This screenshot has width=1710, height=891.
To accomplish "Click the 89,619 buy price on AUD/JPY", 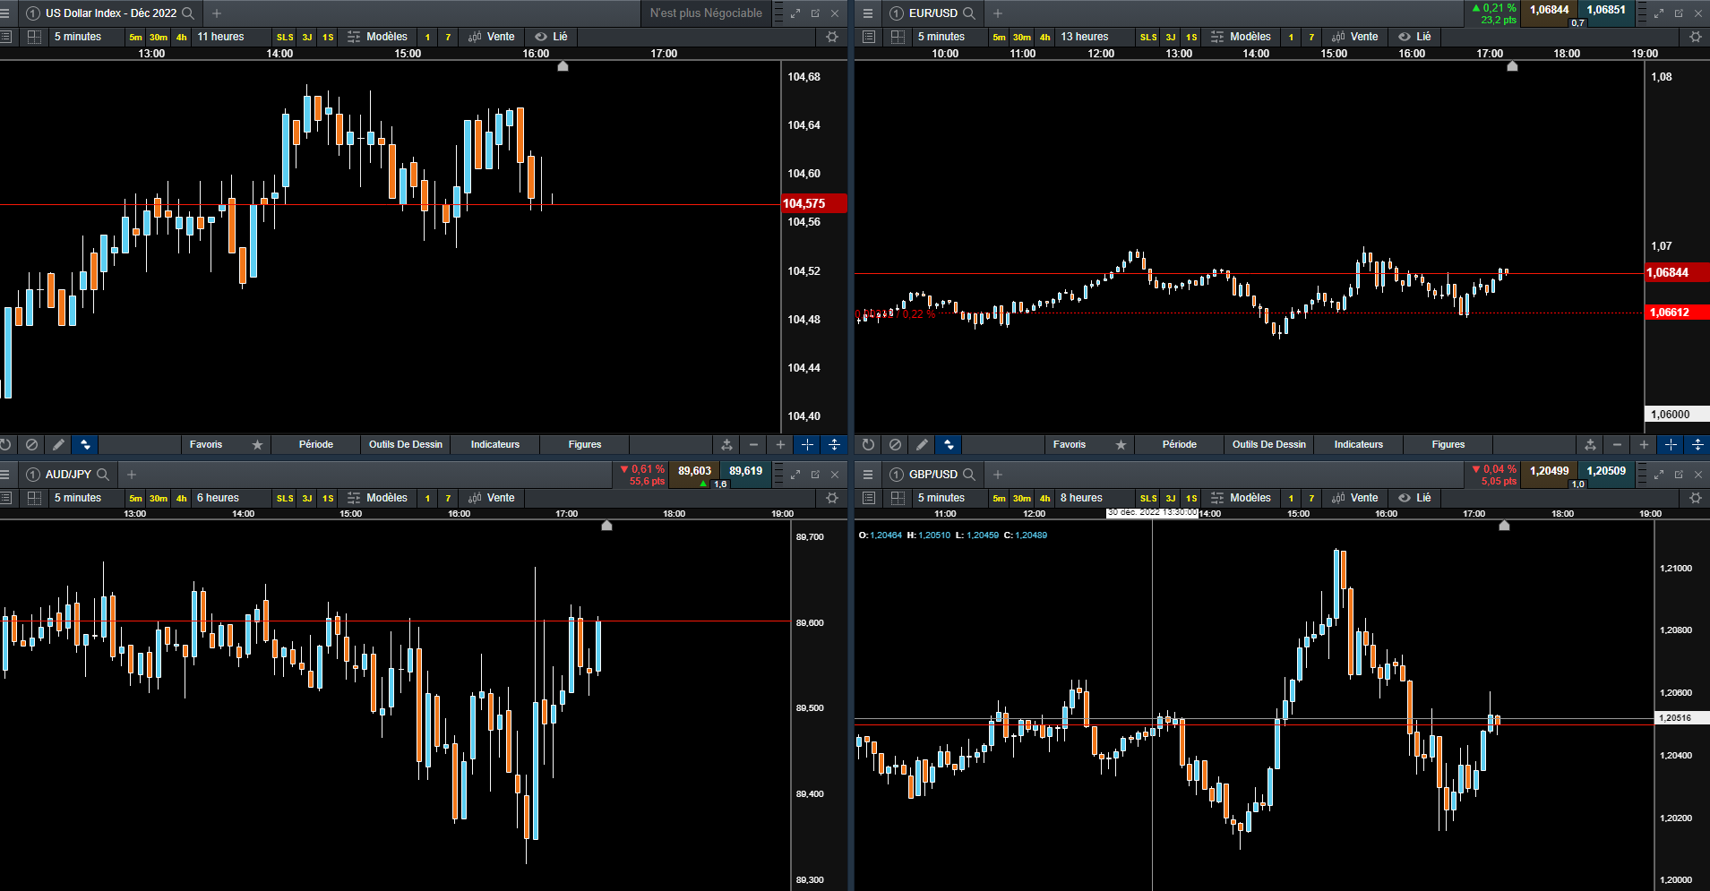I will click(x=745, y=471).
